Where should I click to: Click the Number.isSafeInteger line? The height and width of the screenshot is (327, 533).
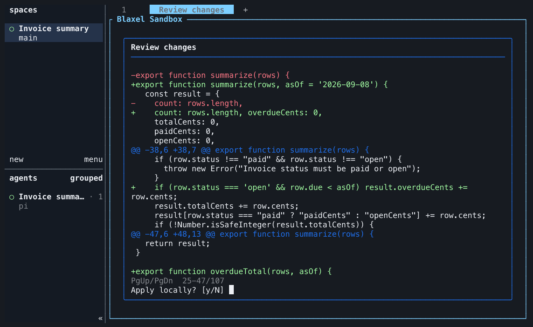[264, 225]
